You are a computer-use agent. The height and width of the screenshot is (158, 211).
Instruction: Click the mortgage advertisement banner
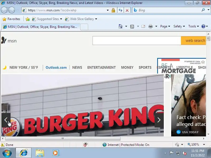point(181,66)
